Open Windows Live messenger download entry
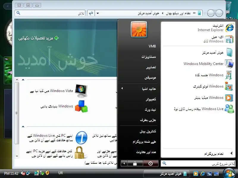This screenshot has width=238, height=178. click(198, 109)
